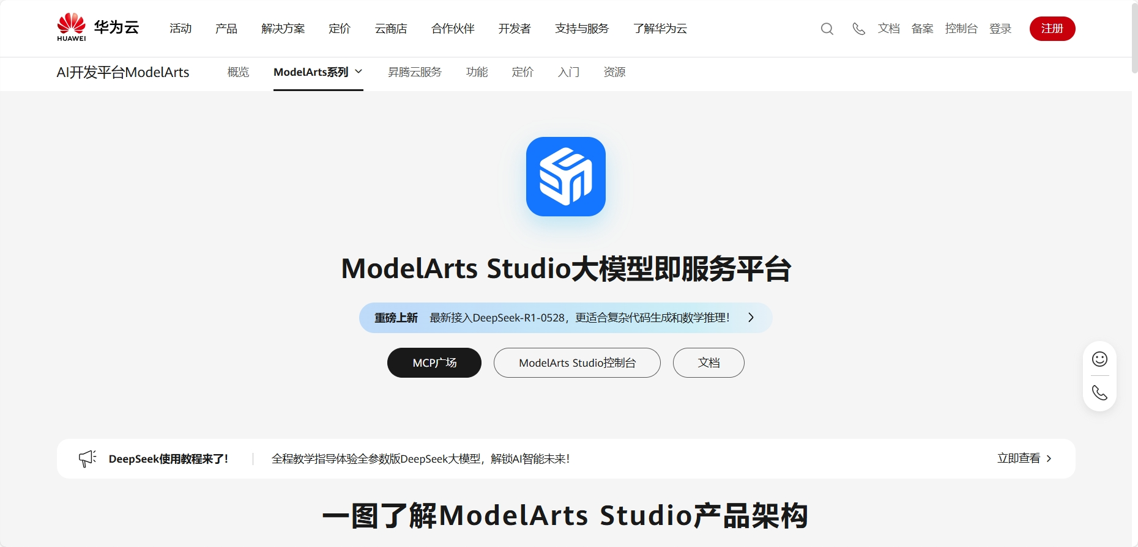
Task: Click the Huawei Cloud logo
Action: (98, 28)
